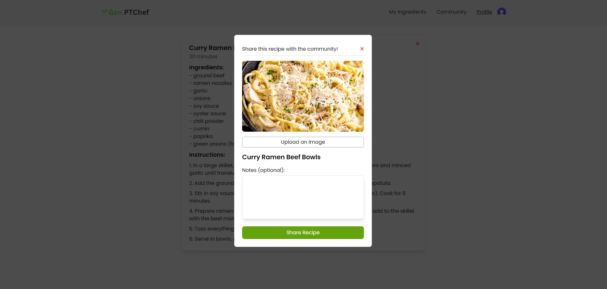Click the pasta dish preview image

(x=303, y=96)
